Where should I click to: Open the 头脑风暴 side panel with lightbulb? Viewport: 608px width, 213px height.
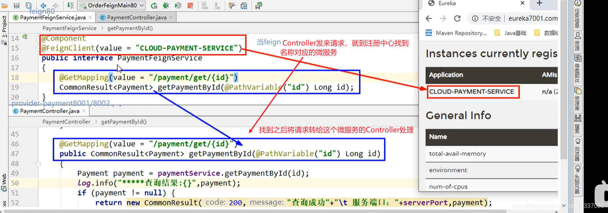pyautogui.click(x=578, y=180)
